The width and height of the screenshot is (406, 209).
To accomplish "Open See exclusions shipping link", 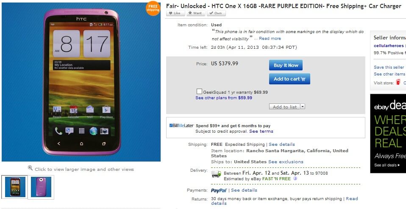I will [x=286, y=162].
